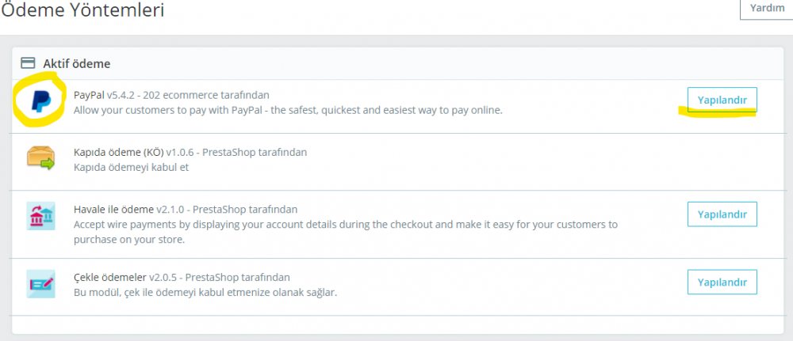Configure PayPal with its Yapılandır button

click(722, 99)
